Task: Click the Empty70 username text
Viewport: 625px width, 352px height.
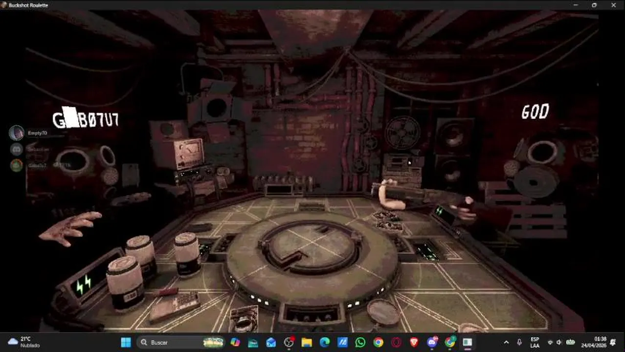Action: 37,133
